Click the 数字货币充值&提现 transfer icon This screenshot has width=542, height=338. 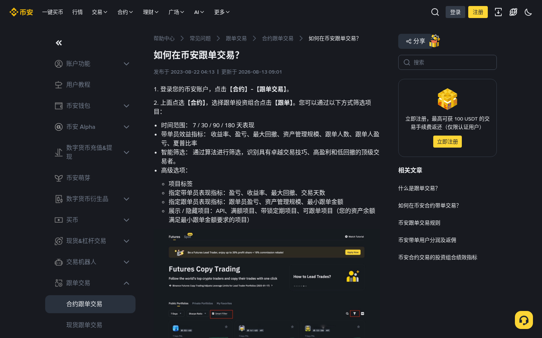59,152
